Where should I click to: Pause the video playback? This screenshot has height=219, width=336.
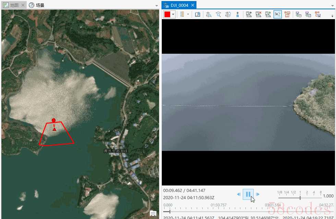[248, 194]
